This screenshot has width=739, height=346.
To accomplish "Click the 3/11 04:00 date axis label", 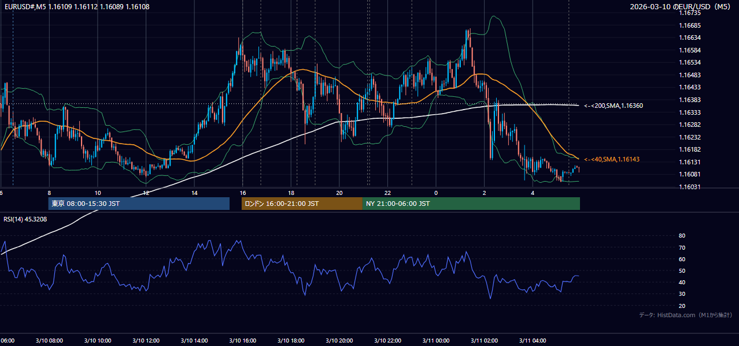I will (x=533, y=341).
